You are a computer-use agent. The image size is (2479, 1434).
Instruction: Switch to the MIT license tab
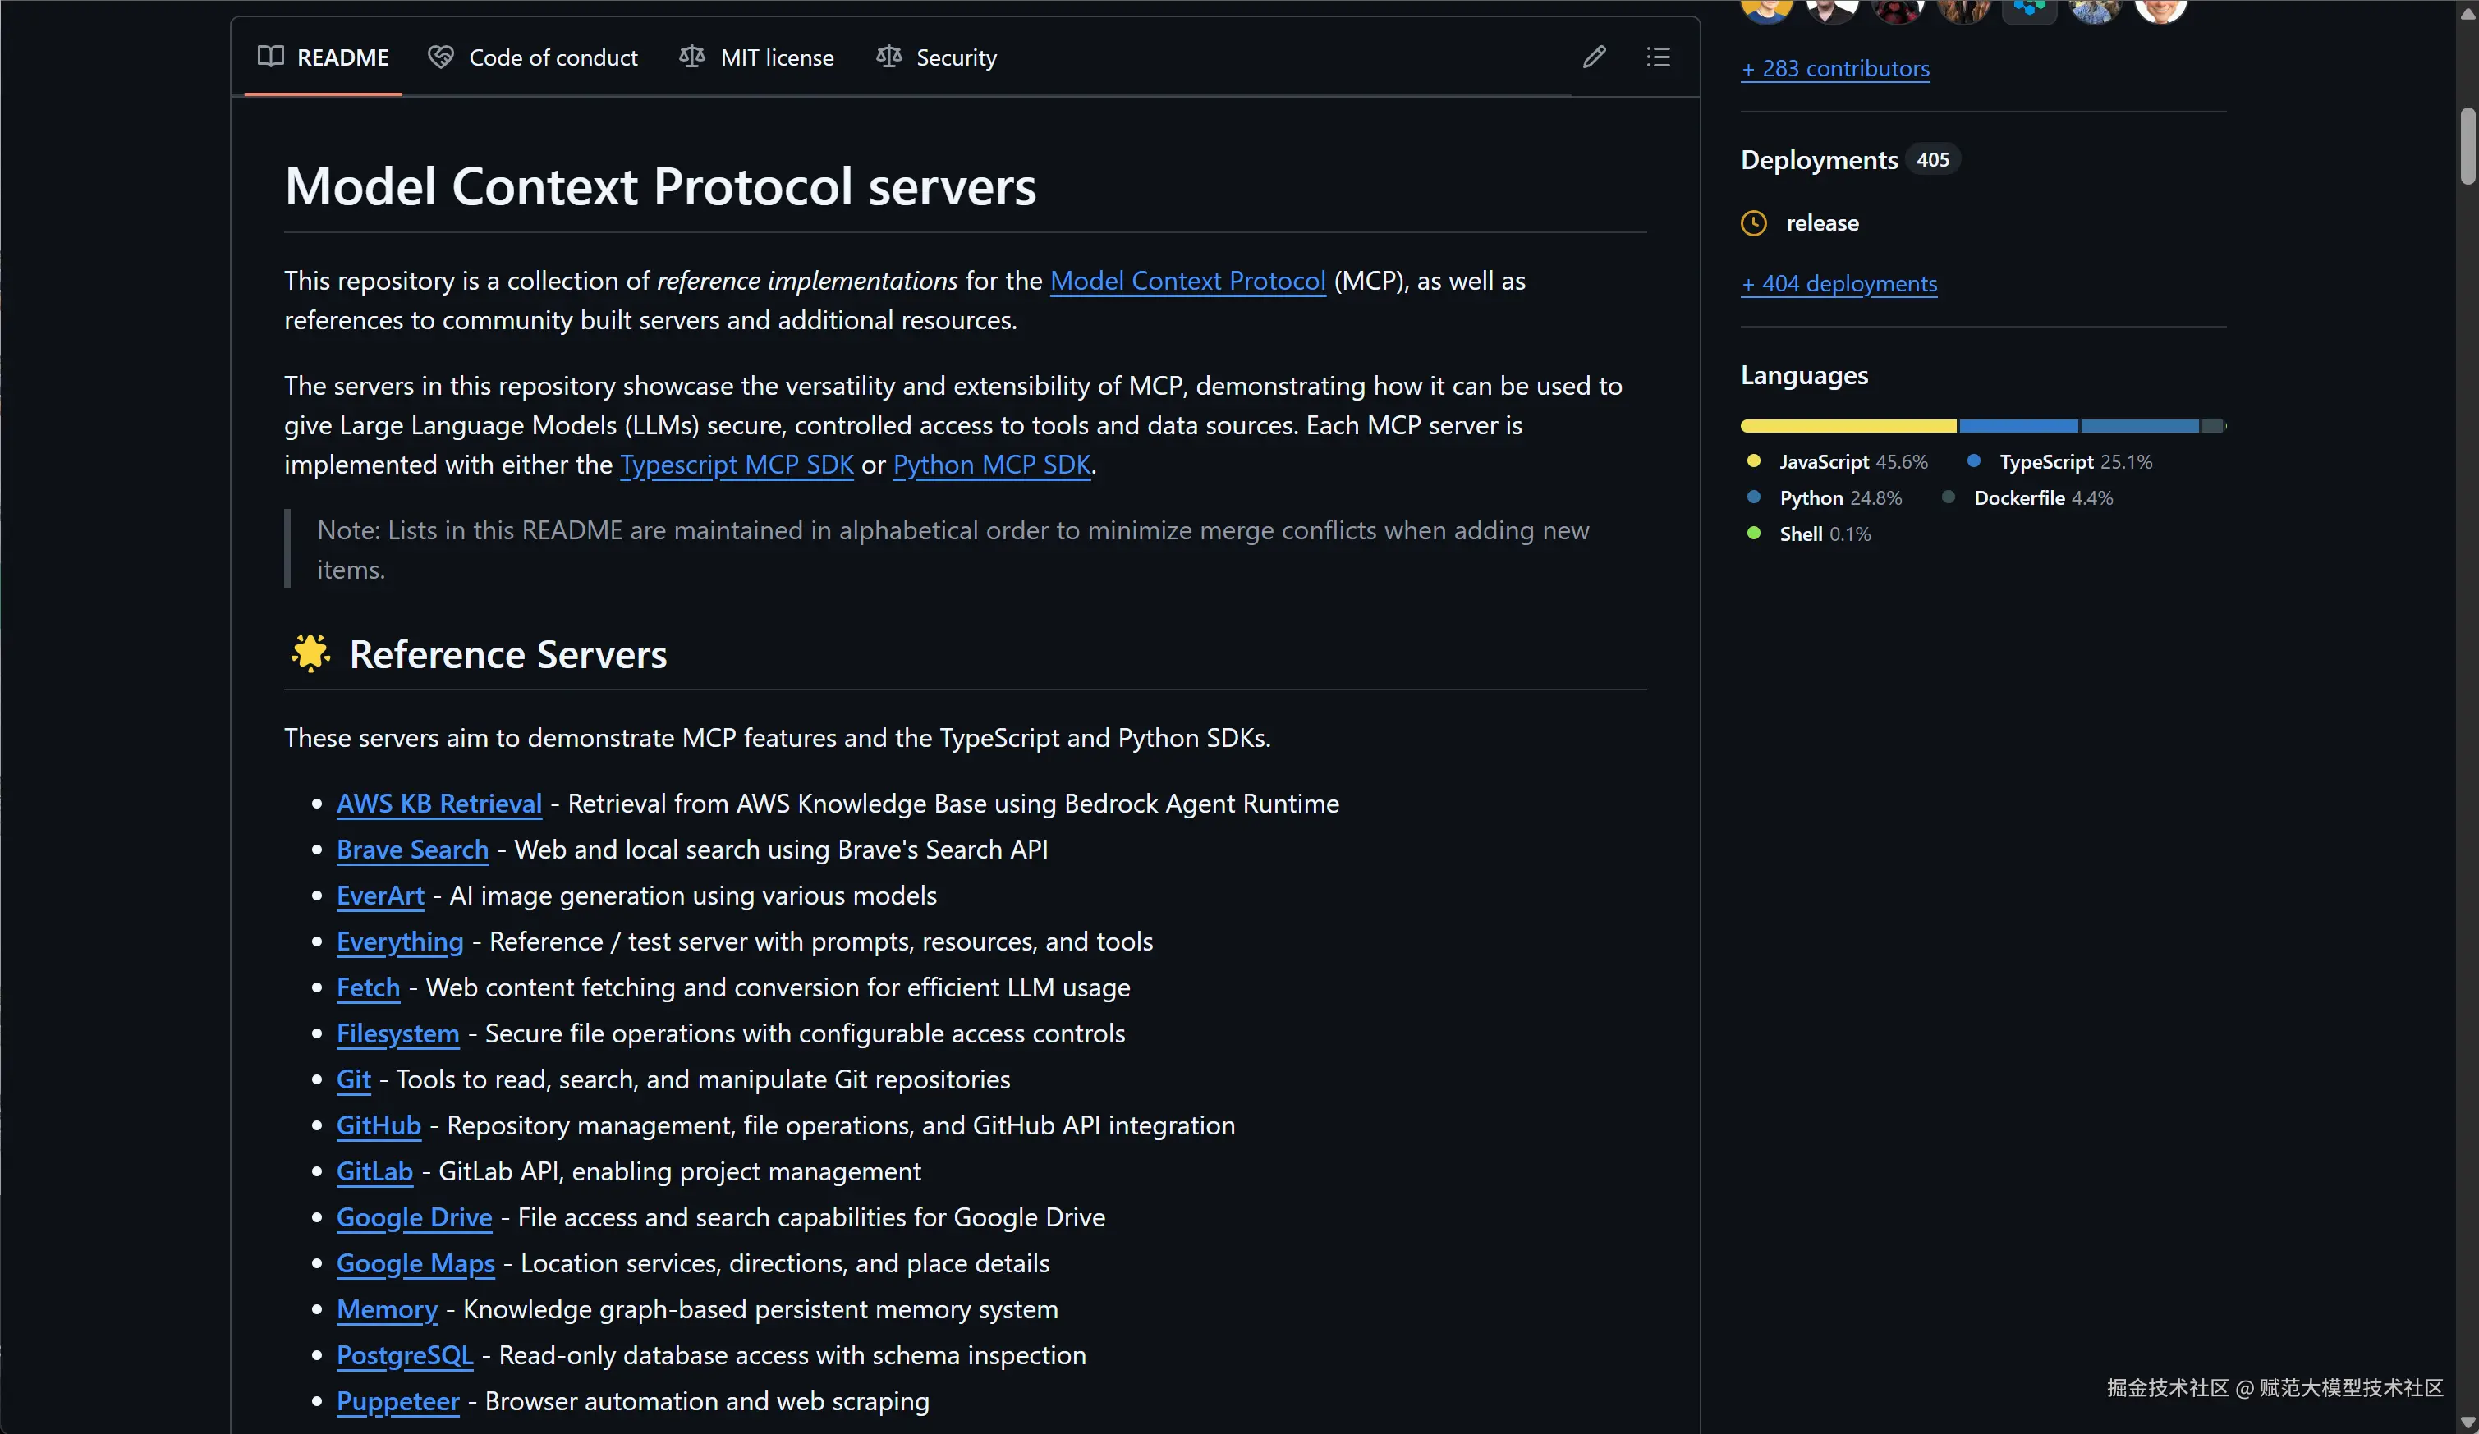(x=776, y=58)
